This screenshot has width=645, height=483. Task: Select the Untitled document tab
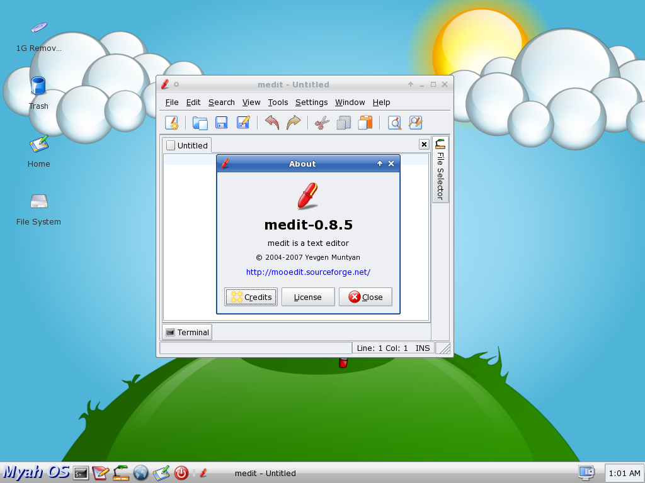pos(187,145)
